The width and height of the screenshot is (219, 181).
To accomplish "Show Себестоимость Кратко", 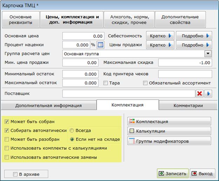I will (160, 36).
